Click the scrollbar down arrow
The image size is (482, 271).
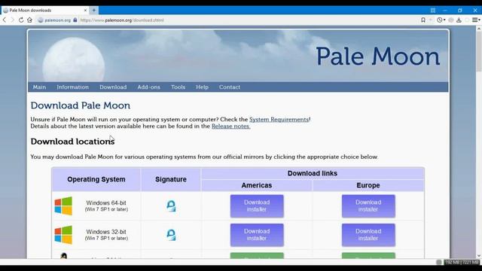point(479,256)
